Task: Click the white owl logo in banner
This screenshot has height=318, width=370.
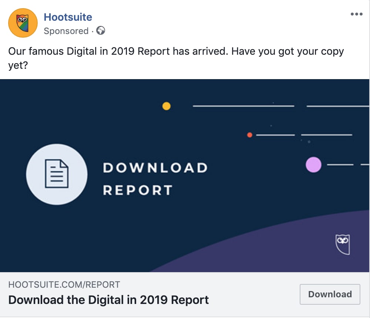Action: pyautogui.click(x=343, y=244)
